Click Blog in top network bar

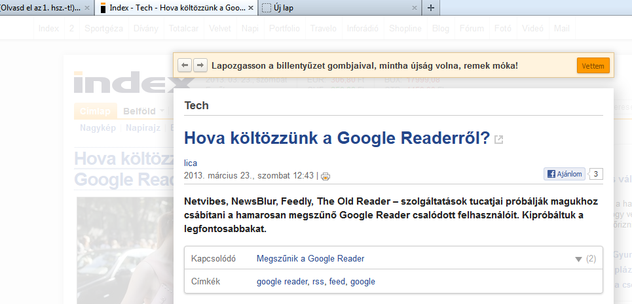(x=441, y=29)
